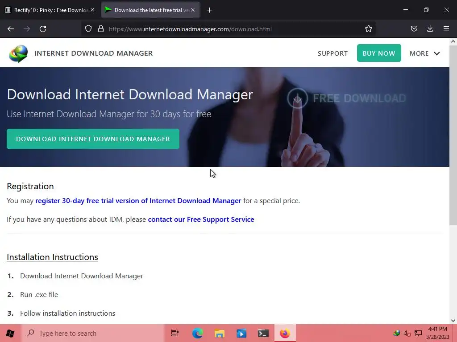Viewport: 457px width, 342px height.
Task: Bookmark this page with the star icon
Action: [x=368, y=29]
